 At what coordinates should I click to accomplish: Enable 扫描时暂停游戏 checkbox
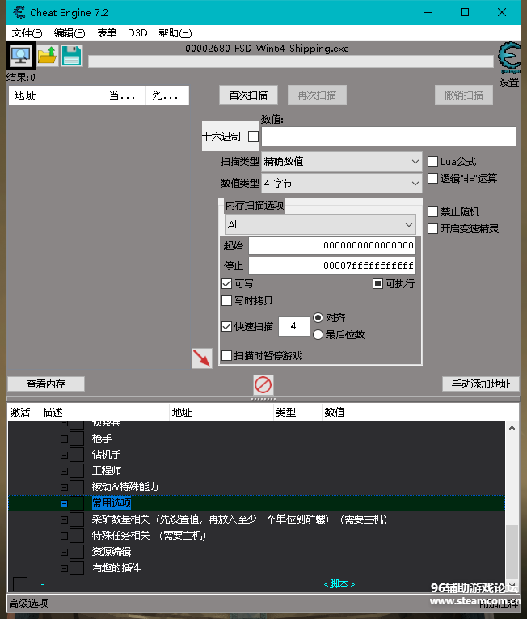[227, 356]
